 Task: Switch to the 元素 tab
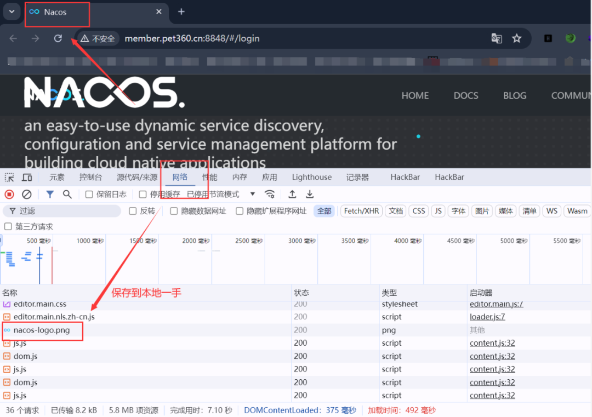(x=56, y=178)
